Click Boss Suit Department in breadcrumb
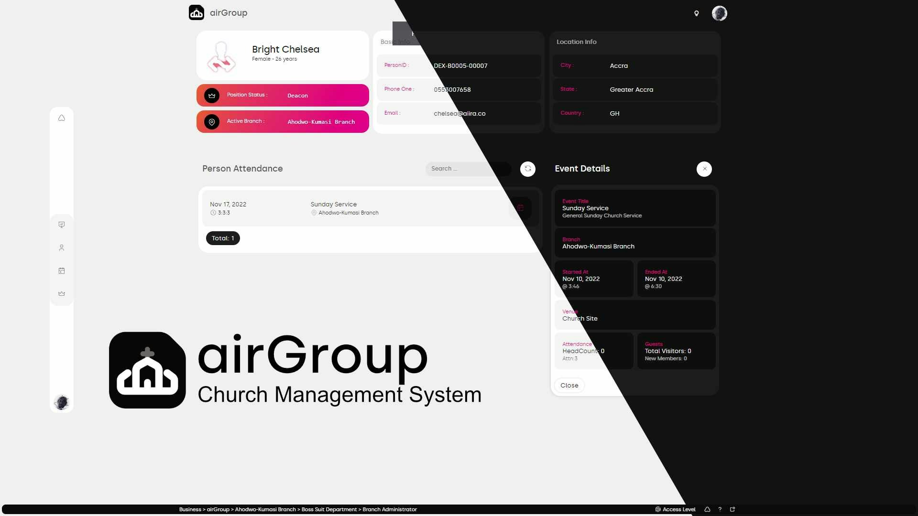 tap(329, 509)
